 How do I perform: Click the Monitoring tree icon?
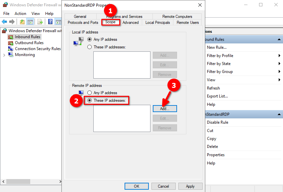click(11, 55)
